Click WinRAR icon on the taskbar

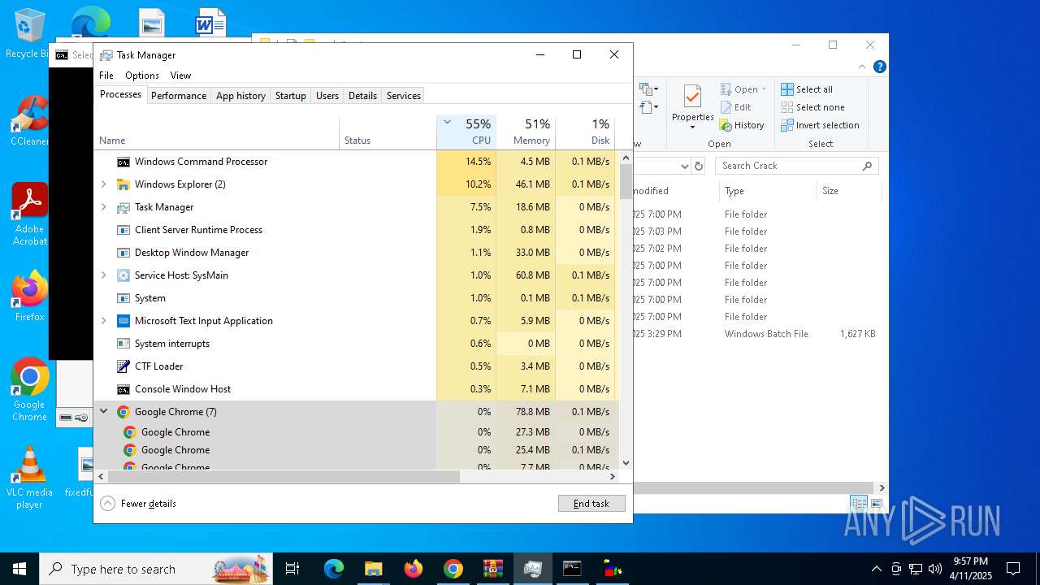tap(493, 569)
